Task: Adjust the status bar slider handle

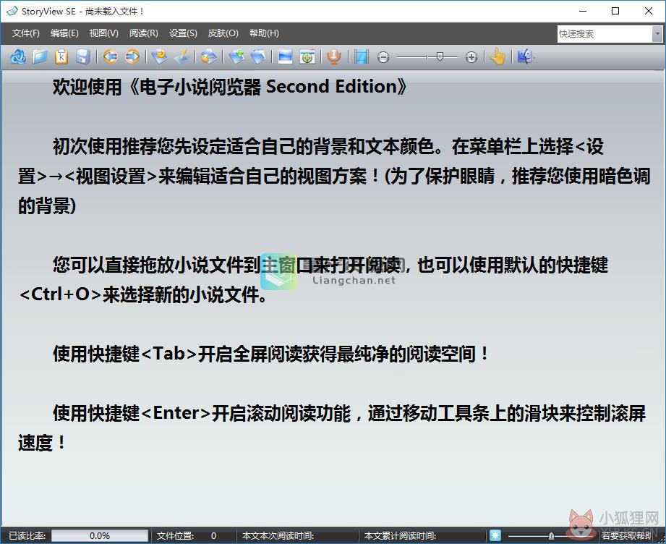Action: click(x=551, y=535)
